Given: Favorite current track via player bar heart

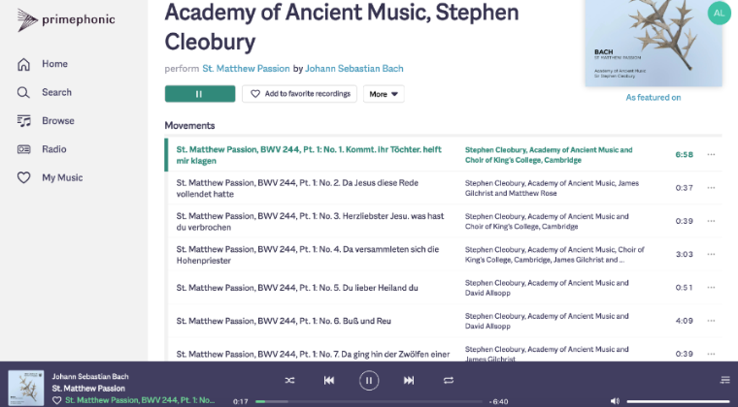Looking at the screenshot, I should coord(57,400).
